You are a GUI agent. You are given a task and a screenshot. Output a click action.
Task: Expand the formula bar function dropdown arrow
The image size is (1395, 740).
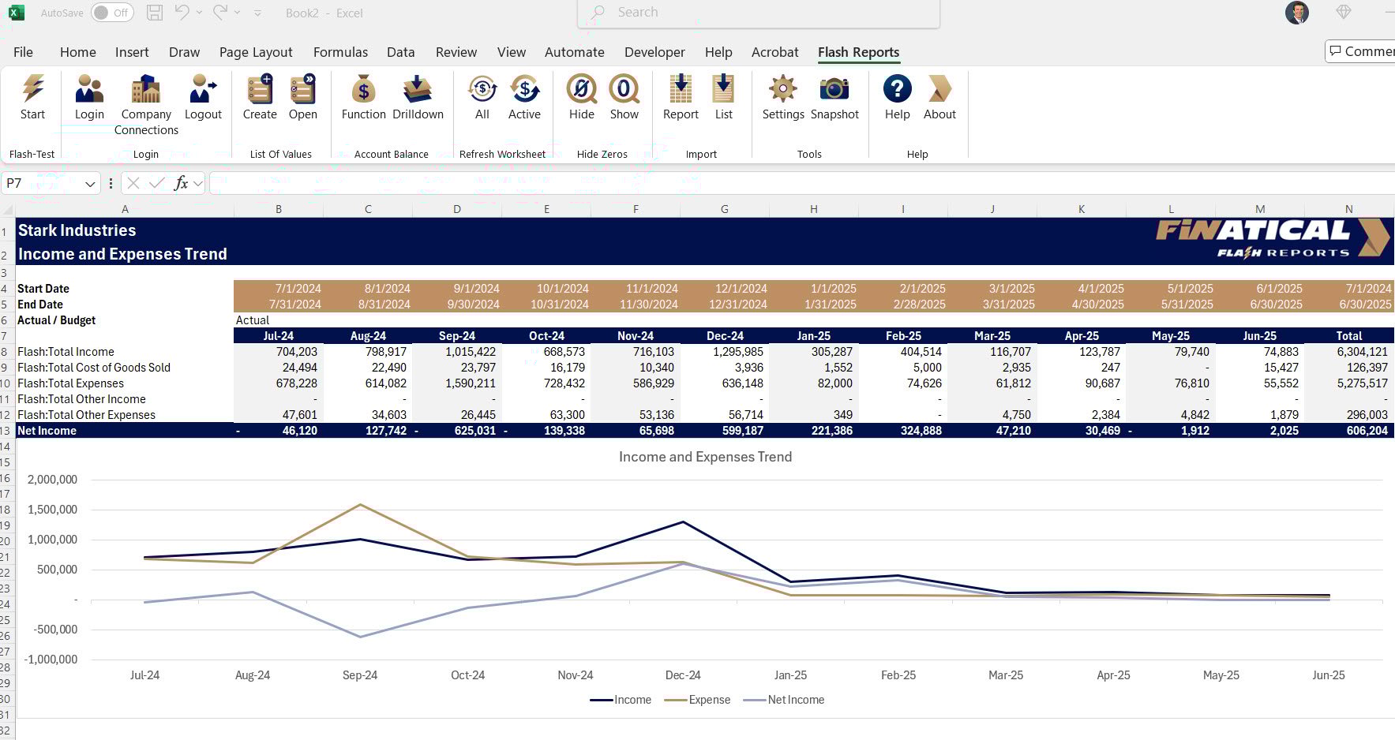(198, 184)
